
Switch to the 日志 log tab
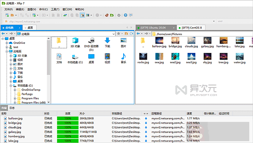[x=12, y=108]
